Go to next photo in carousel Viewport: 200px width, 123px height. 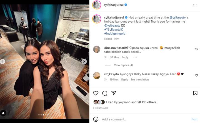[x=84, y=62]
